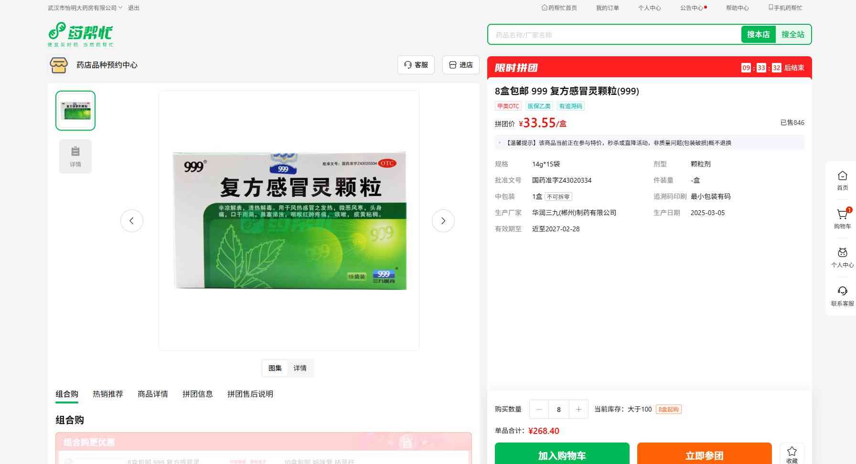The width and height of the screenshot is (856, 464).
Task: Select the 图集 gallery view toggle
Action: pos(275,368)
